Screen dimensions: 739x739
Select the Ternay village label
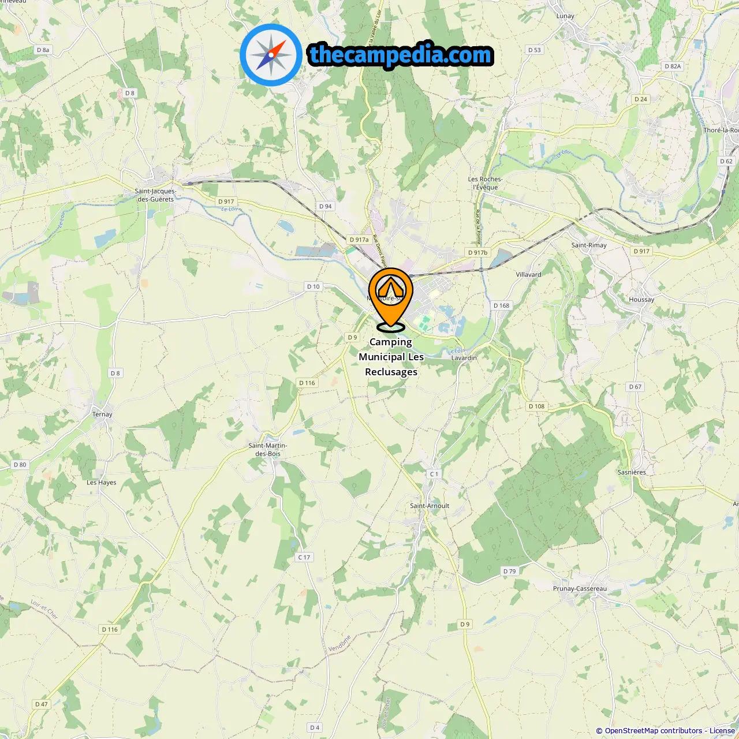pos(102,414)
